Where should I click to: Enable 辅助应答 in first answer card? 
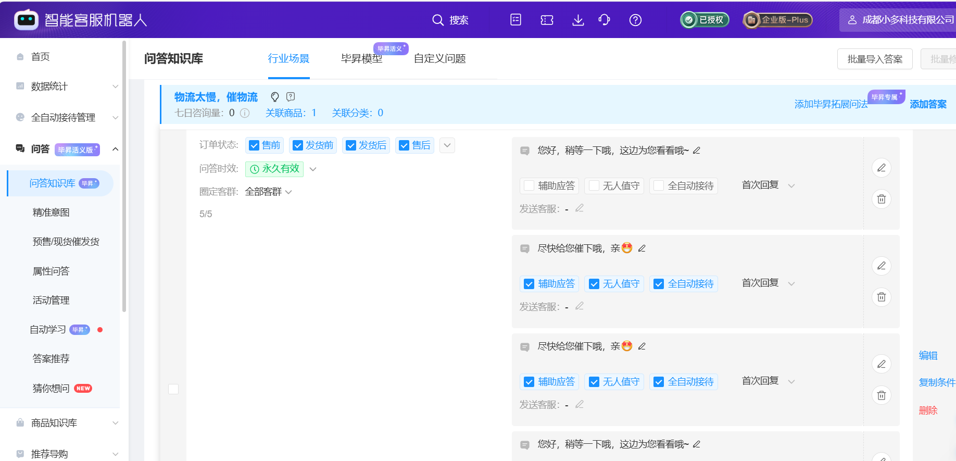click(529, 185)
